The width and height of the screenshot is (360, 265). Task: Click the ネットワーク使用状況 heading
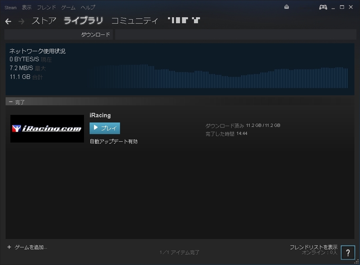click(x=38, y=51)
